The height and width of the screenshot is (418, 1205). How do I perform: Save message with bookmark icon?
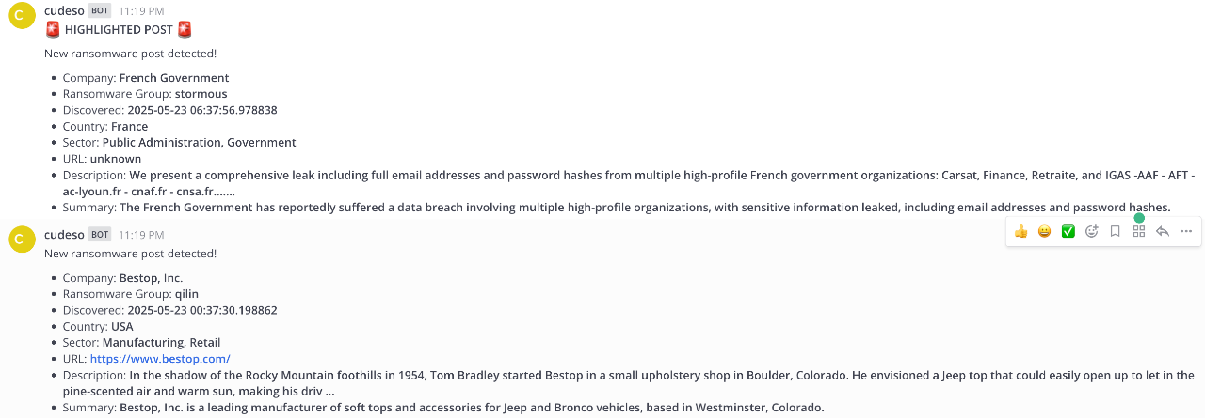pyautogui.click(x=1115, y=231)
